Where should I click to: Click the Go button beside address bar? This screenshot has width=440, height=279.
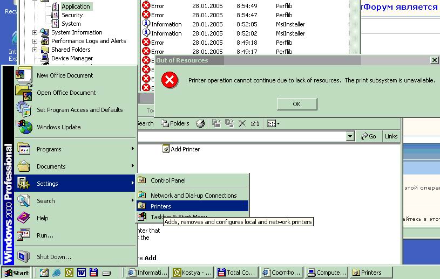click(x=368, y=136)
